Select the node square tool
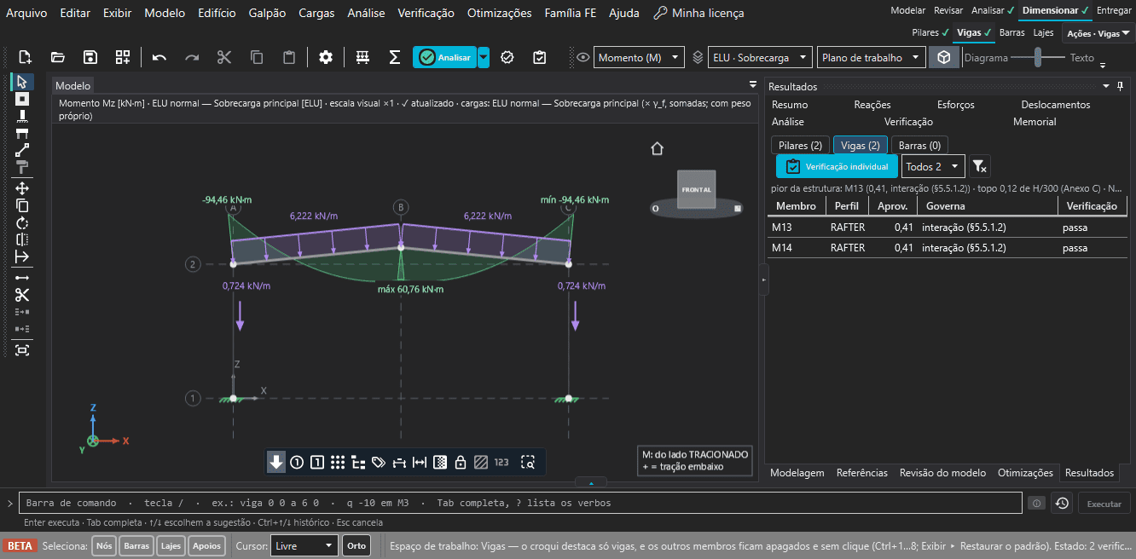 tap(22, 99)
